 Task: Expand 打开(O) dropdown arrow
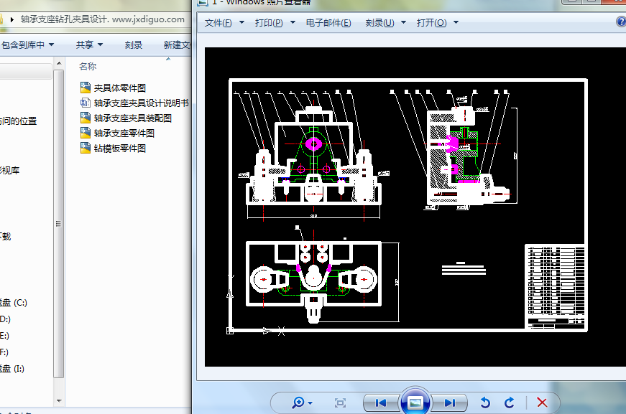(x=456, y=23)
